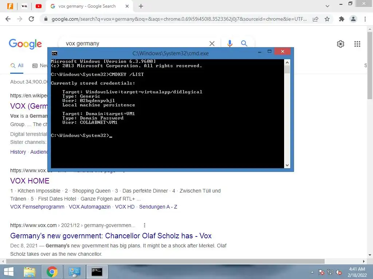Viewport: 373px width, 279px height.
Task: Start Google voice search
Action: [x=229, y=44]
